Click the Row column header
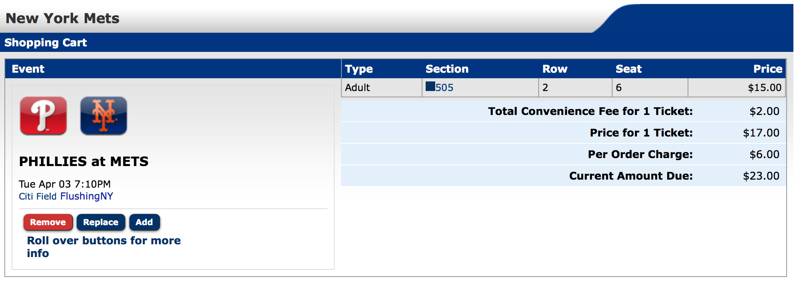Screen dimensions: 797x281 (555, 69)
